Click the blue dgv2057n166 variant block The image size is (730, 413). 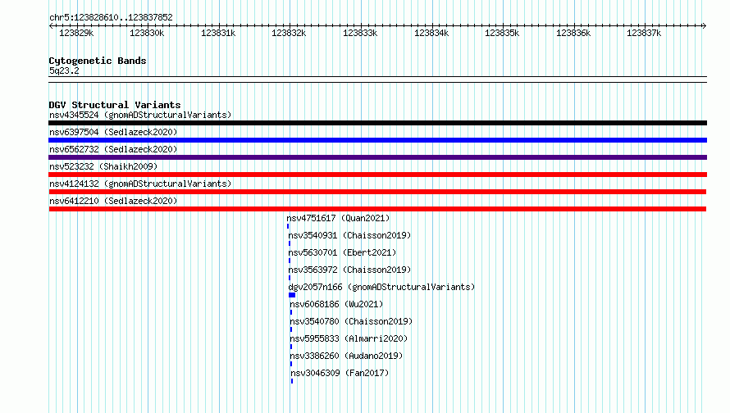pos(292,295)
